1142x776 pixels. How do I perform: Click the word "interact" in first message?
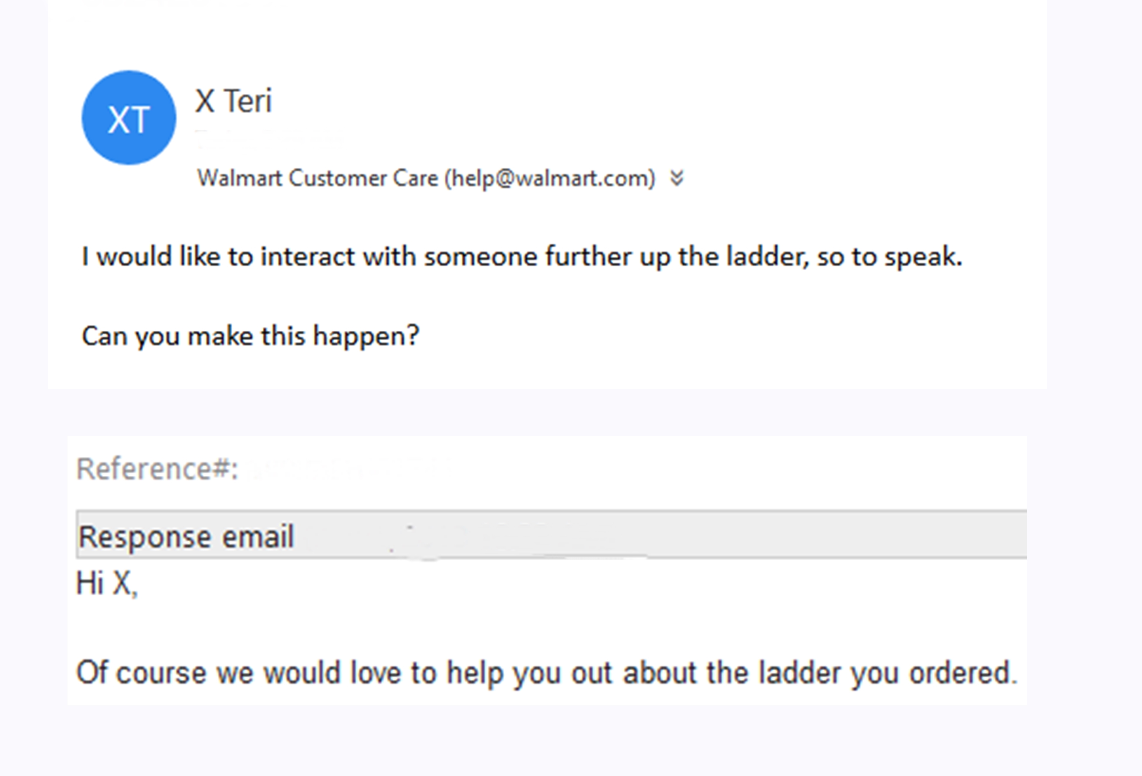coord(307,257)
